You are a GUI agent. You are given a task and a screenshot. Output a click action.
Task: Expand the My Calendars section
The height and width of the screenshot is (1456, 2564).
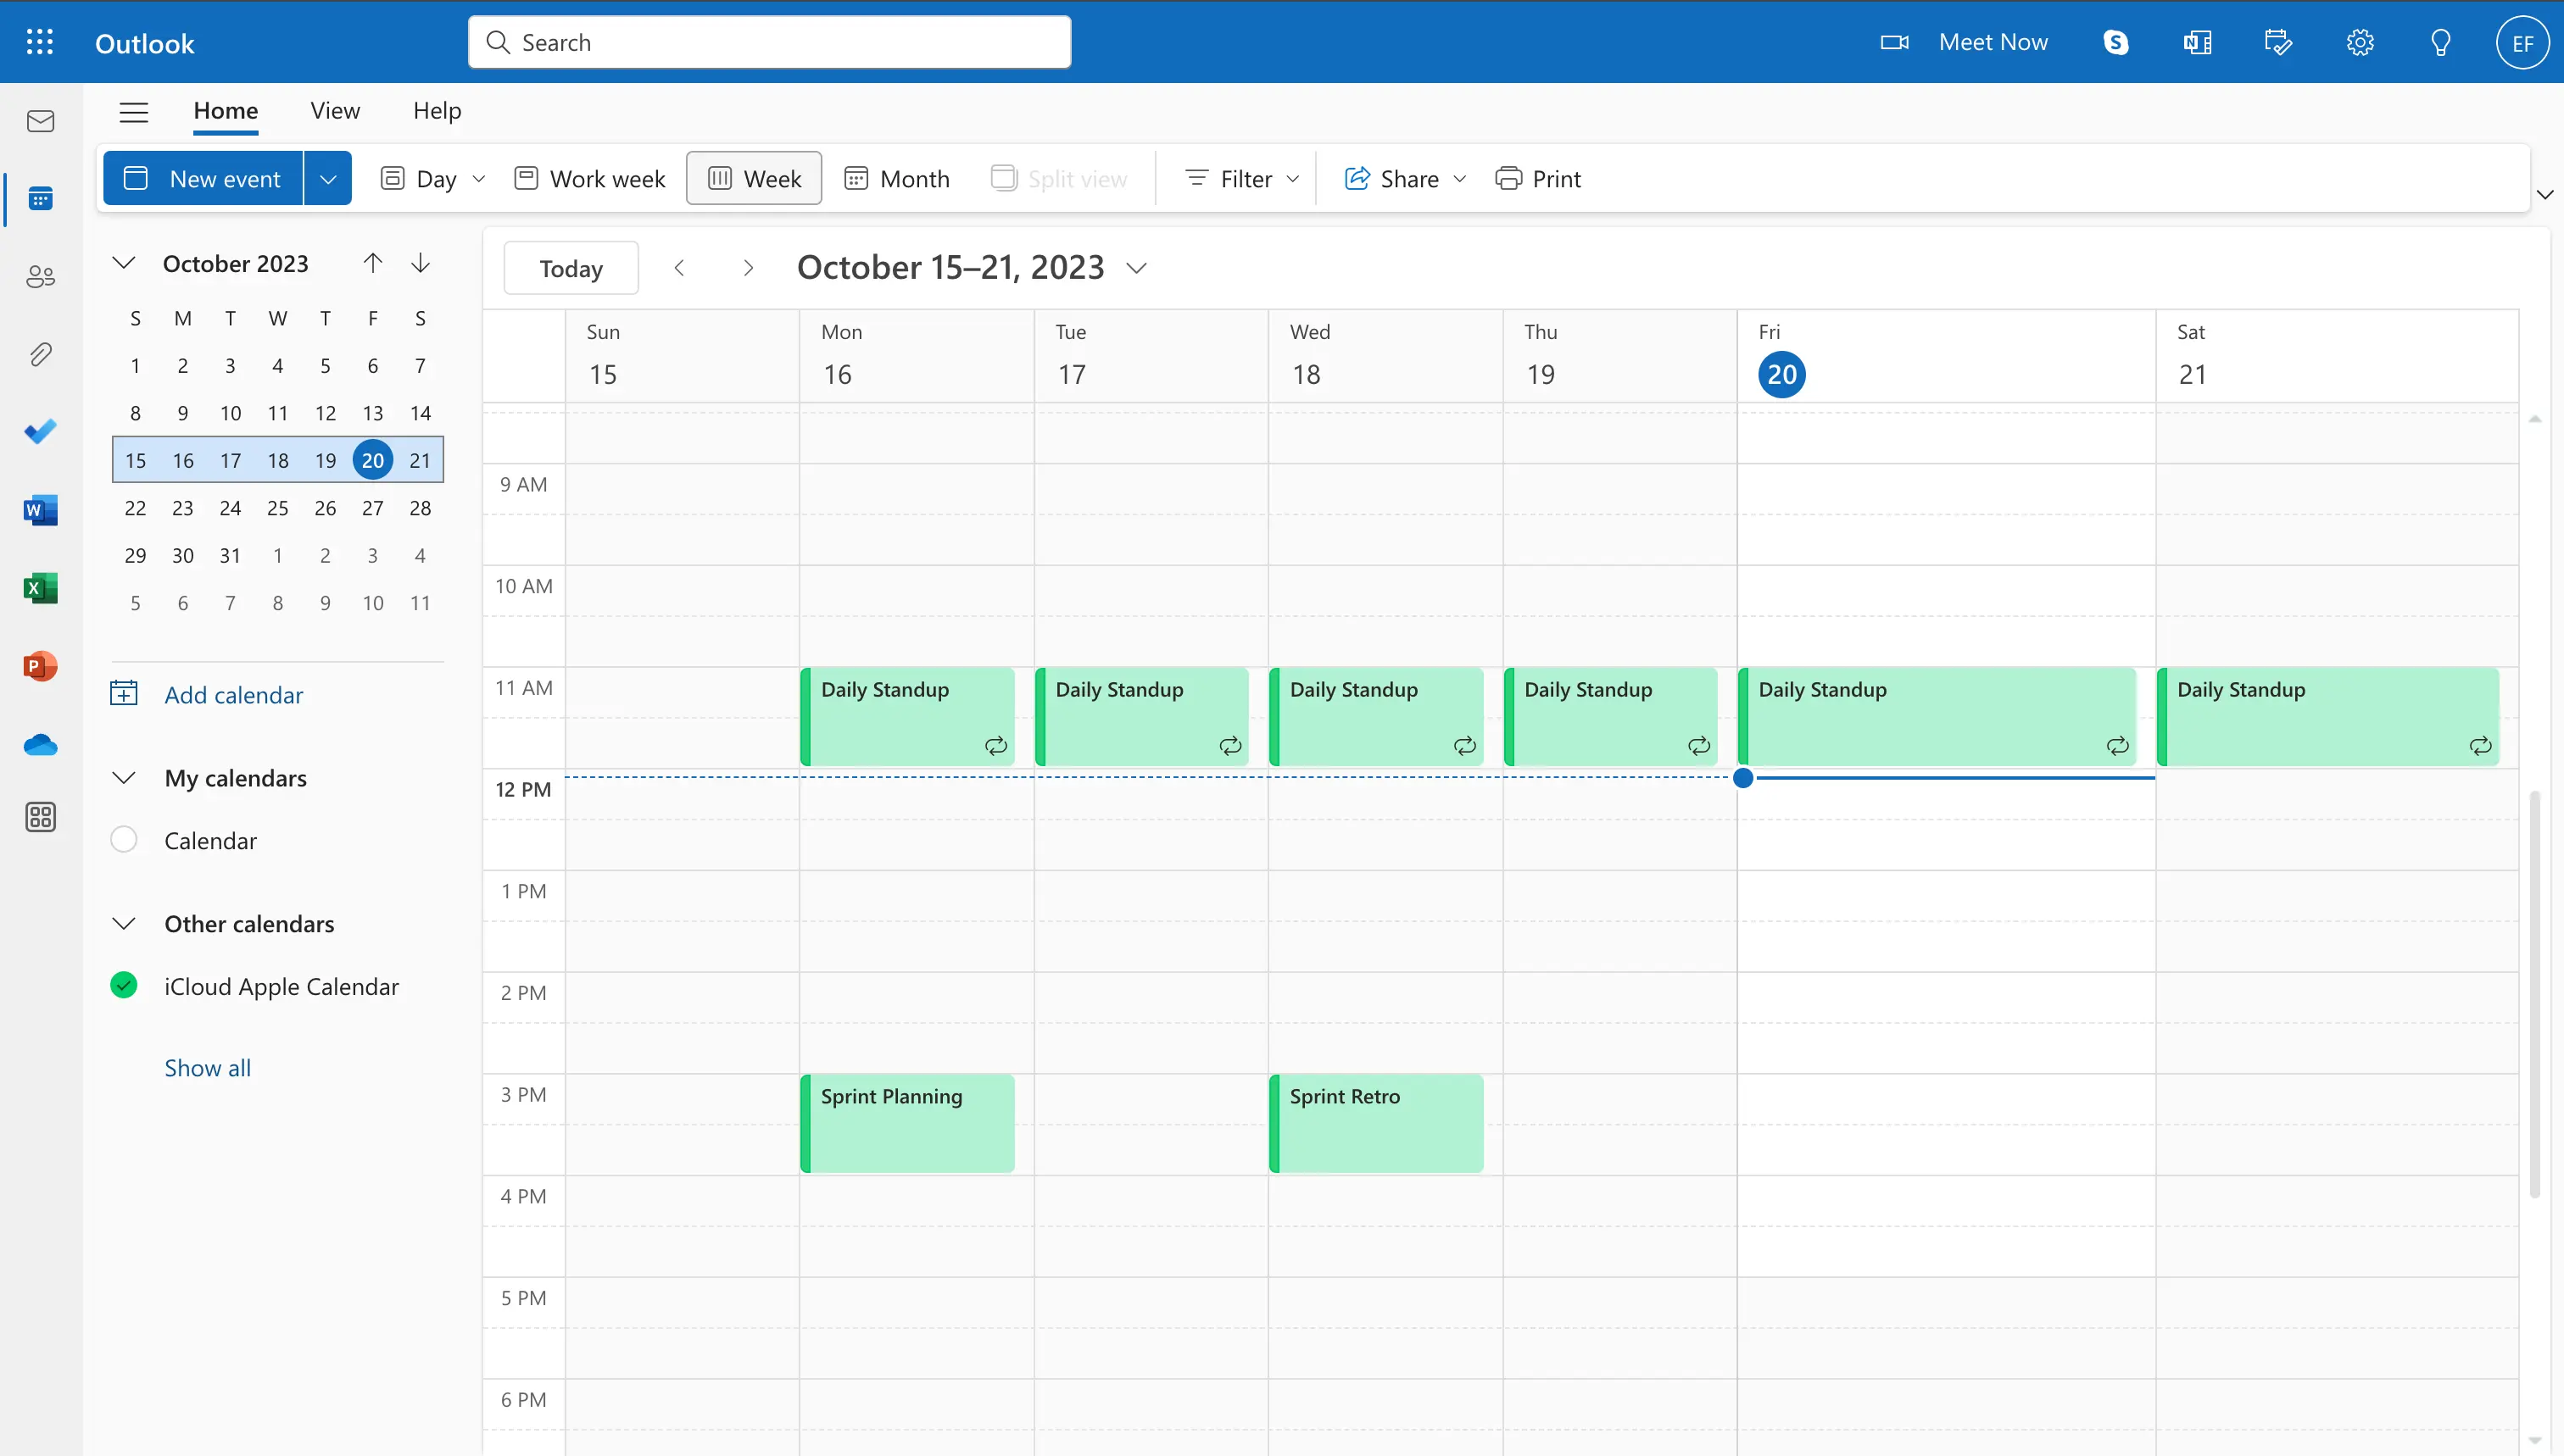click(121, 776)
